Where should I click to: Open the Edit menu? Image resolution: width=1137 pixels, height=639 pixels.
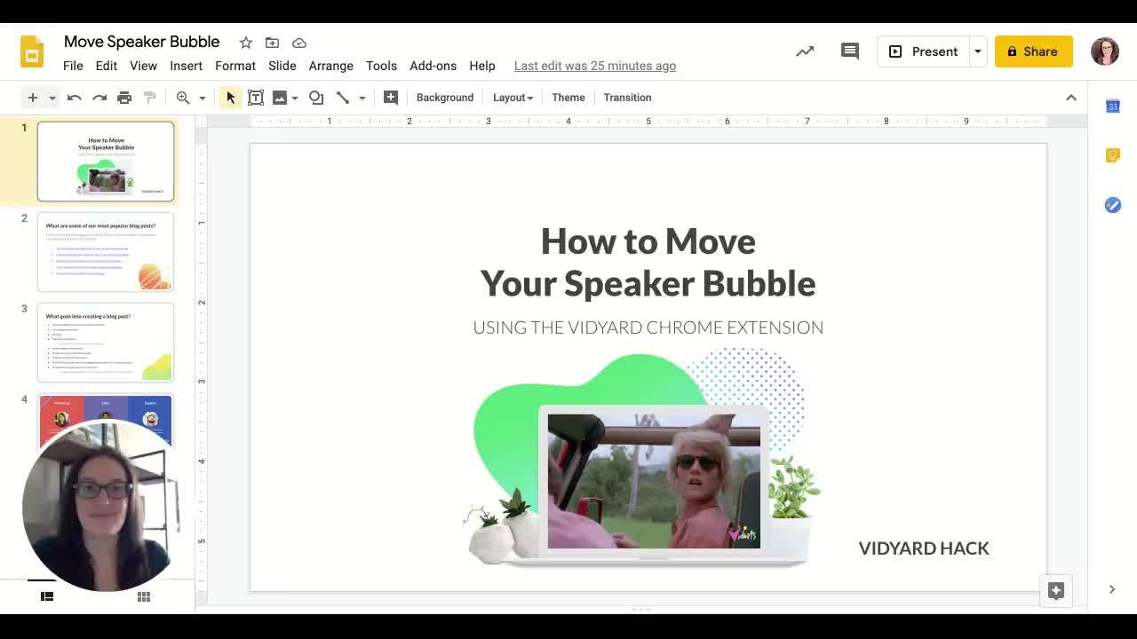[x=107, y=66]
